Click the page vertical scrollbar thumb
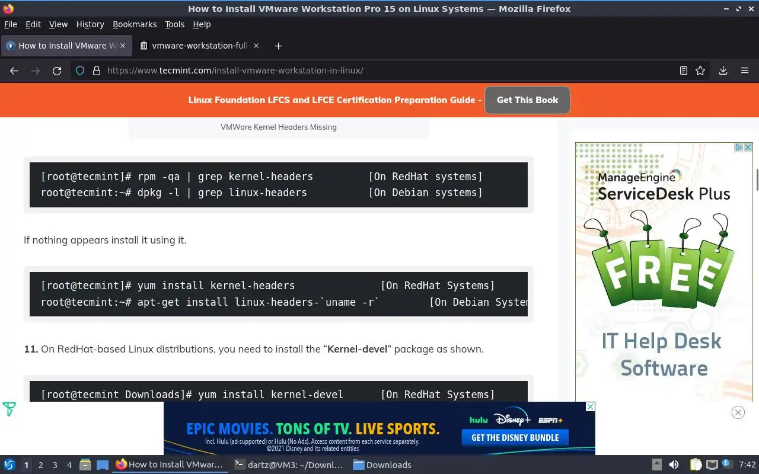 coord(757,180)
